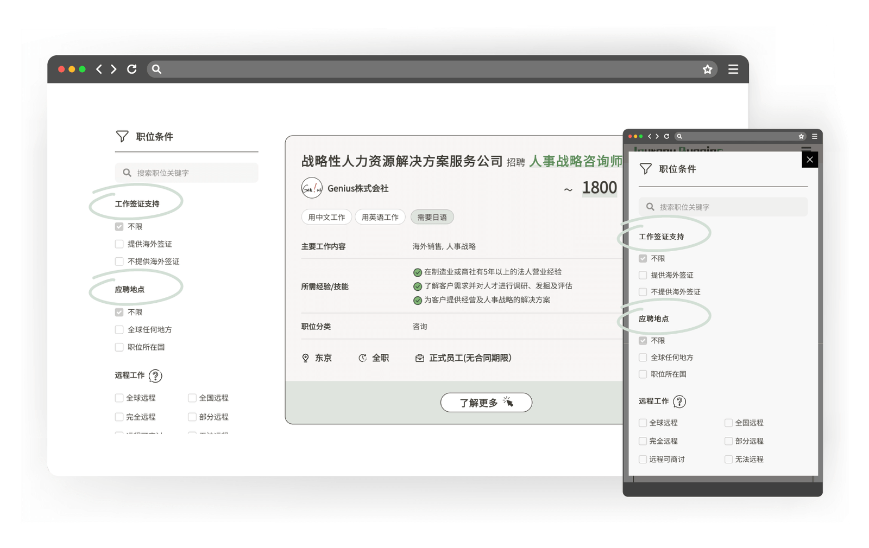The height and width of the screenshot is (548, 869).
Task: Bookmark page with star in large browser
Action: coord(707,69)
